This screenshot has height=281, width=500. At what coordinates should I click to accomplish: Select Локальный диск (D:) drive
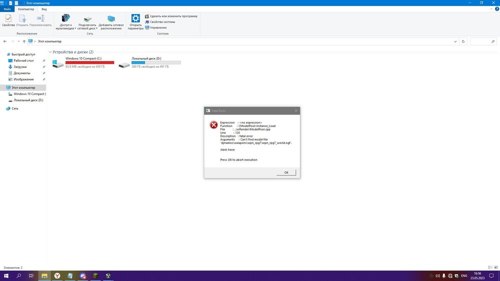pyautogui.click(x=149, y=62)
